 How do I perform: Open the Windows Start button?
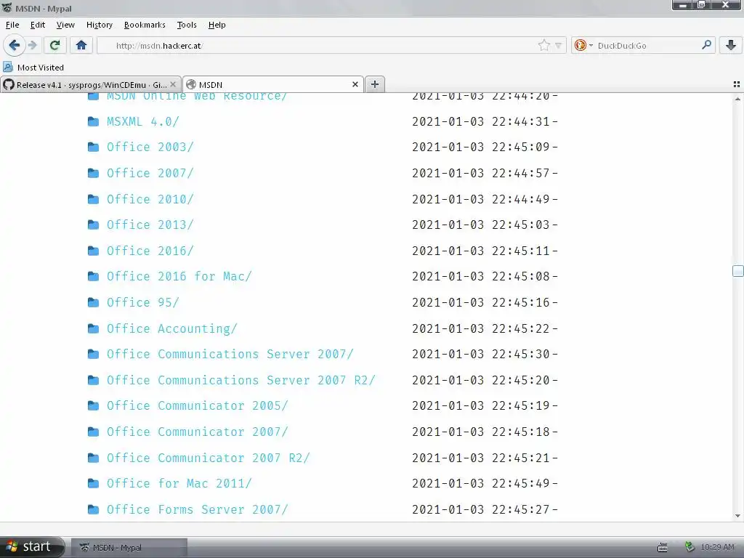coord(31,547)
